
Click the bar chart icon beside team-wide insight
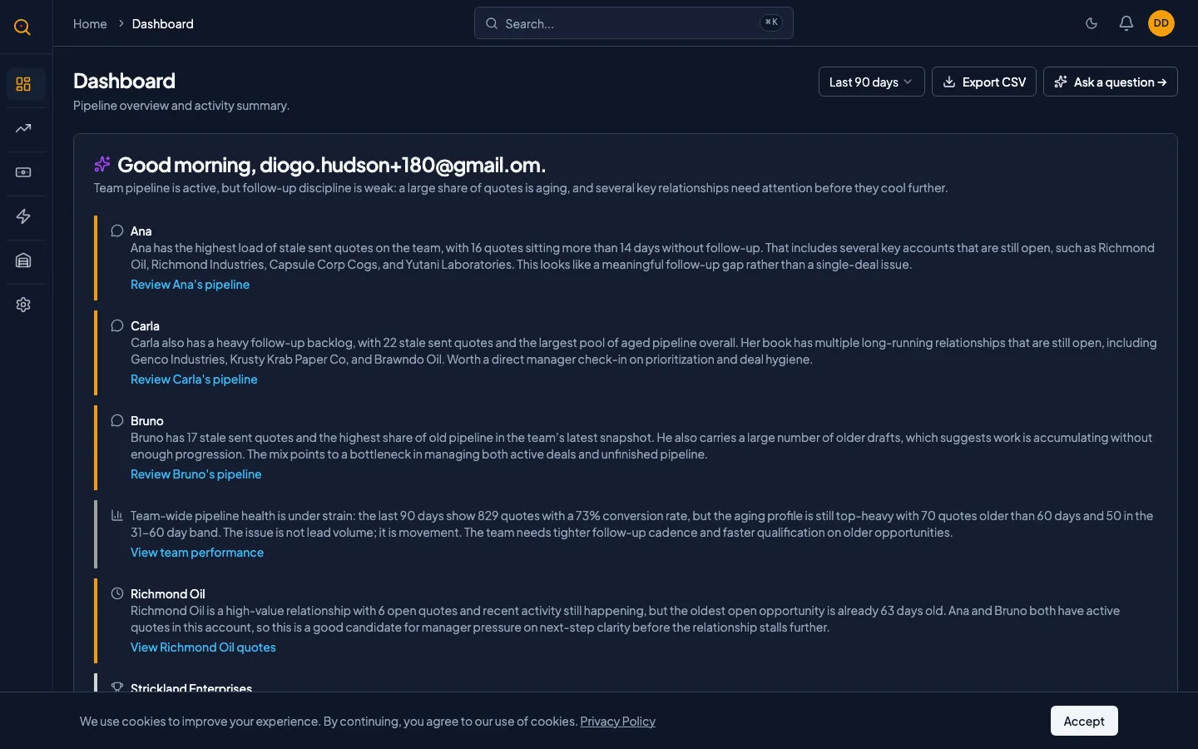[117, 516]
